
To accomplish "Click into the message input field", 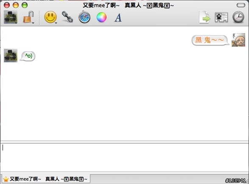I will point(125,157).
